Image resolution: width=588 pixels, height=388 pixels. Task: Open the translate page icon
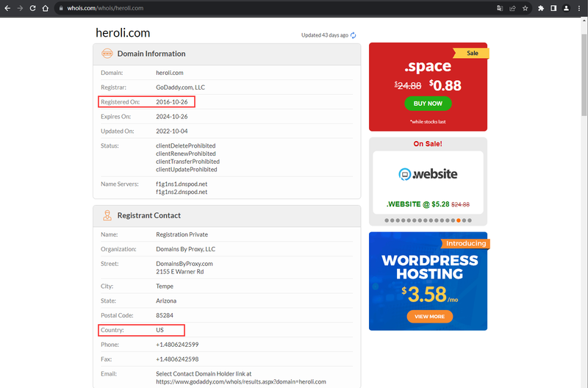500,8
